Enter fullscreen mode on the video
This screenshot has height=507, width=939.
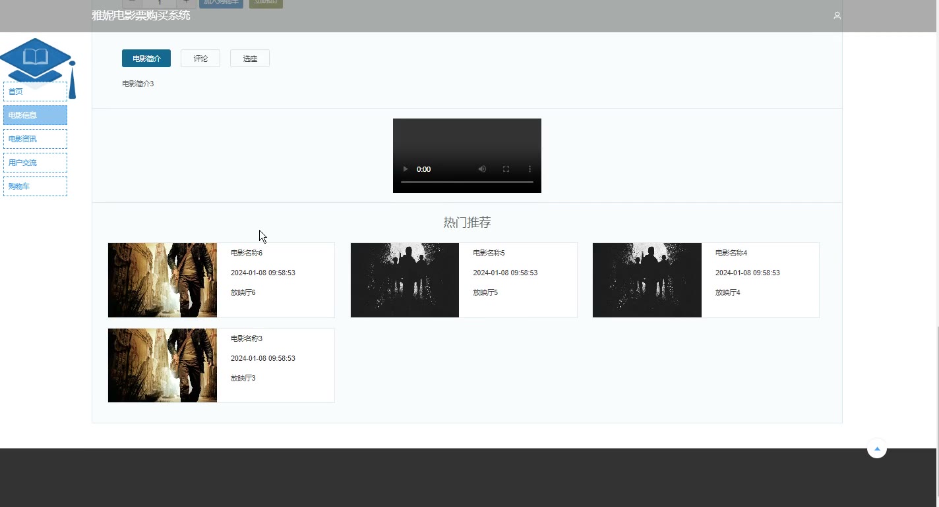(506, 169)
